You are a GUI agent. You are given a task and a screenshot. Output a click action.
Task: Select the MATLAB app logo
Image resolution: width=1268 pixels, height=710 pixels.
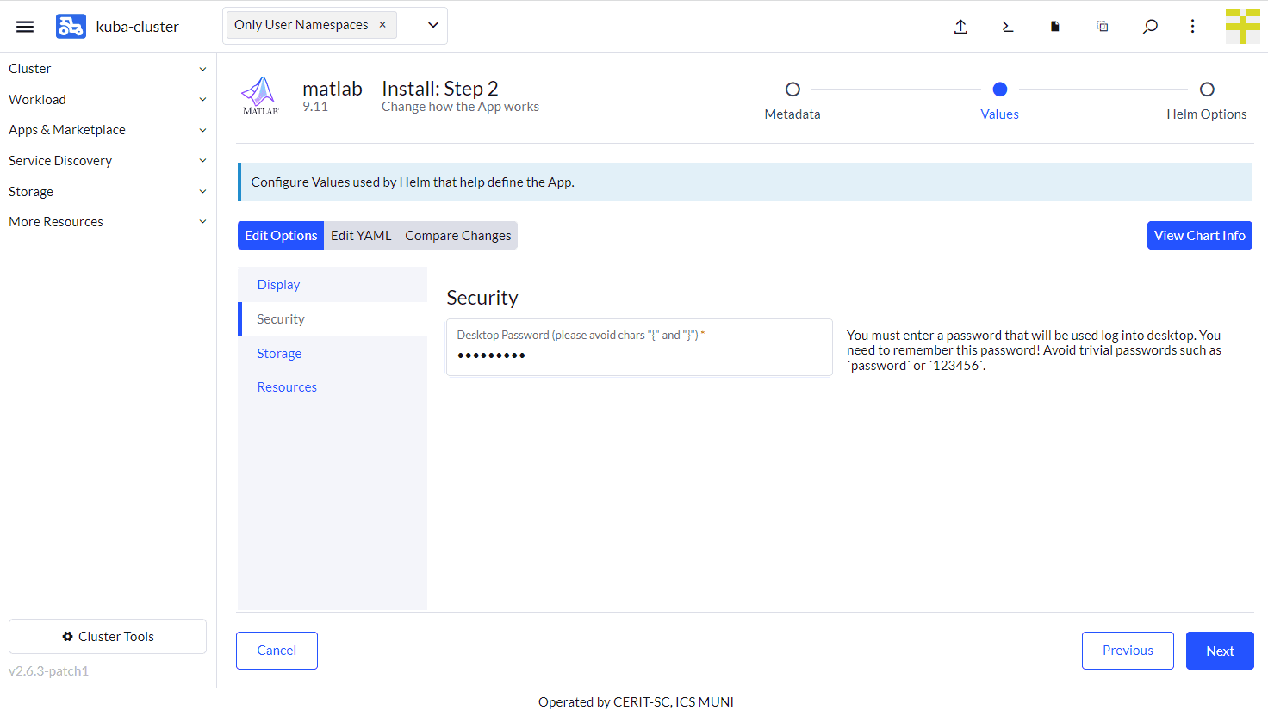(260, 95)
